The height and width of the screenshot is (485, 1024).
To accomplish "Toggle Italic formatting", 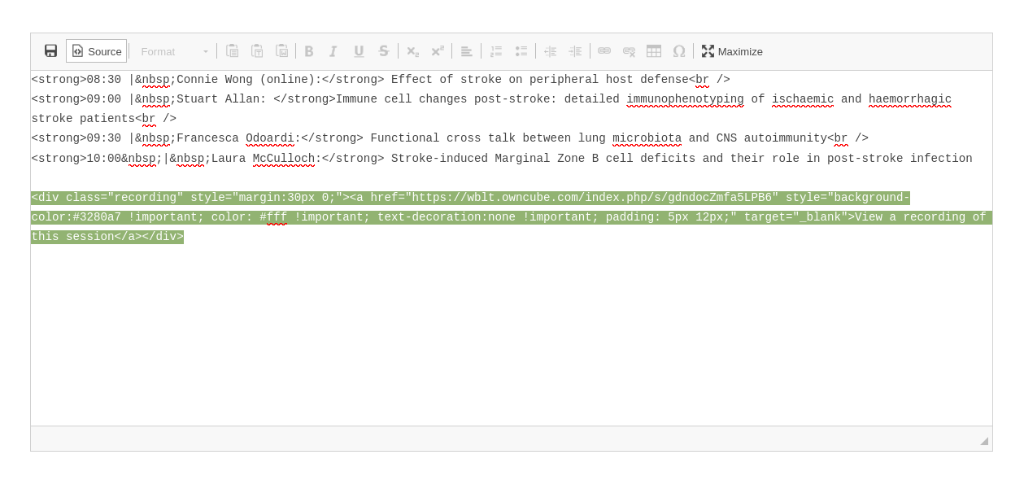I will tap(333, 50).
